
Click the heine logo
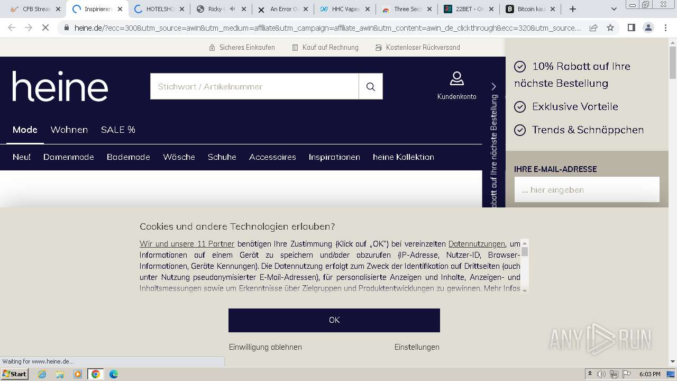[60, 86]
